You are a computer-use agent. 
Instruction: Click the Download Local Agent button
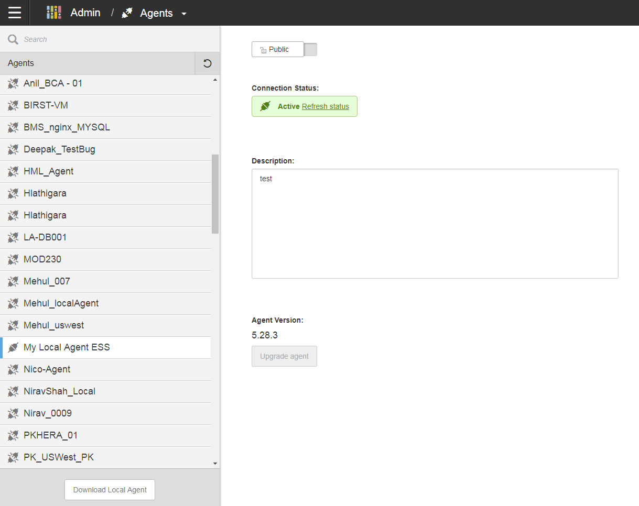click(x=110, y=490)
